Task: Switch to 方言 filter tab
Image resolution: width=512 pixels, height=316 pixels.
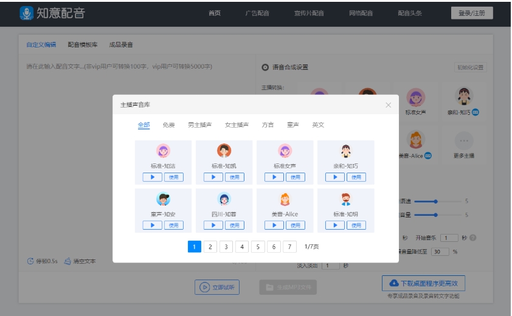Action: pyautogui.click(x=268, y=125)
